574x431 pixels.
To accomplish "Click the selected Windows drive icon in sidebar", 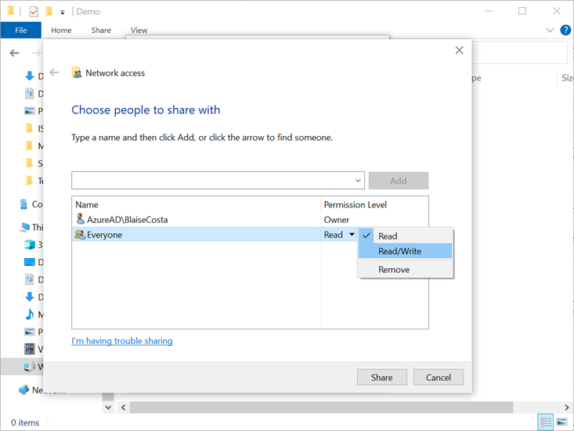I will coord(30,366).
